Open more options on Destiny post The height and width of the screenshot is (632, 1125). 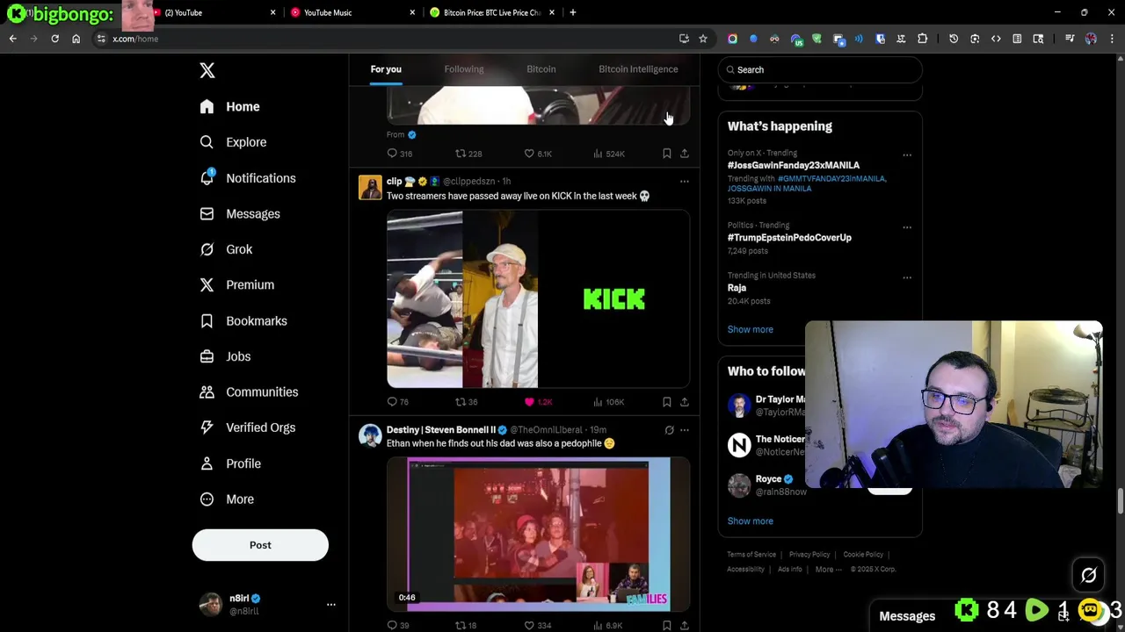pos(685,431)
